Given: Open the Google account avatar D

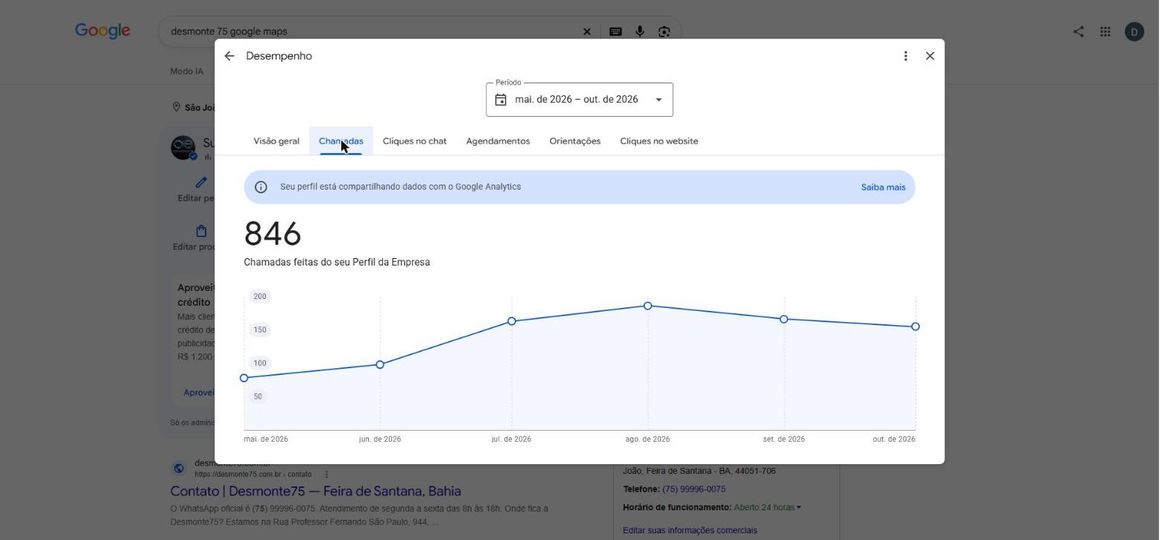Looking at the screenshot, I should click(1134, 31).
